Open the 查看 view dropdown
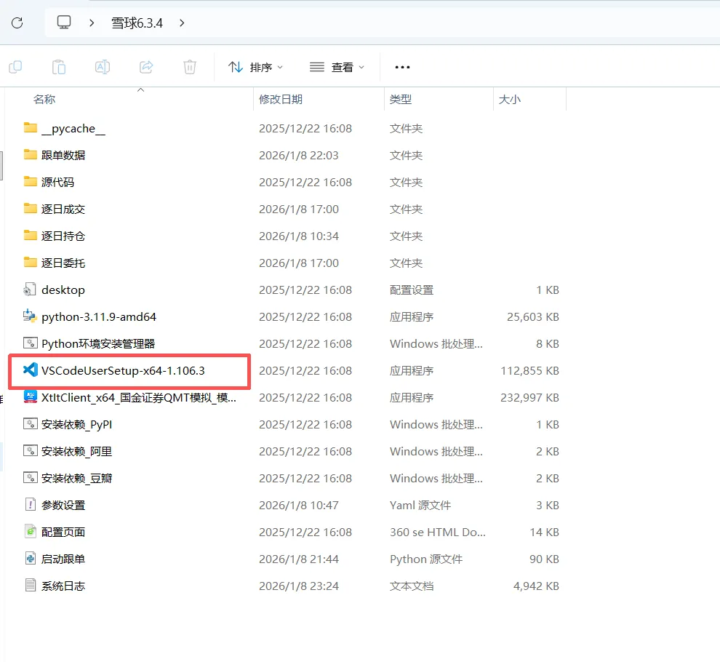Viewport: 720px width, 662px height. pyautogui.click(x=337, y=67)
